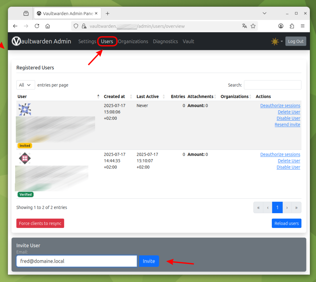
Task: Sort table by Last Active column
Action: pyautogui.click(x=151, y=96)
